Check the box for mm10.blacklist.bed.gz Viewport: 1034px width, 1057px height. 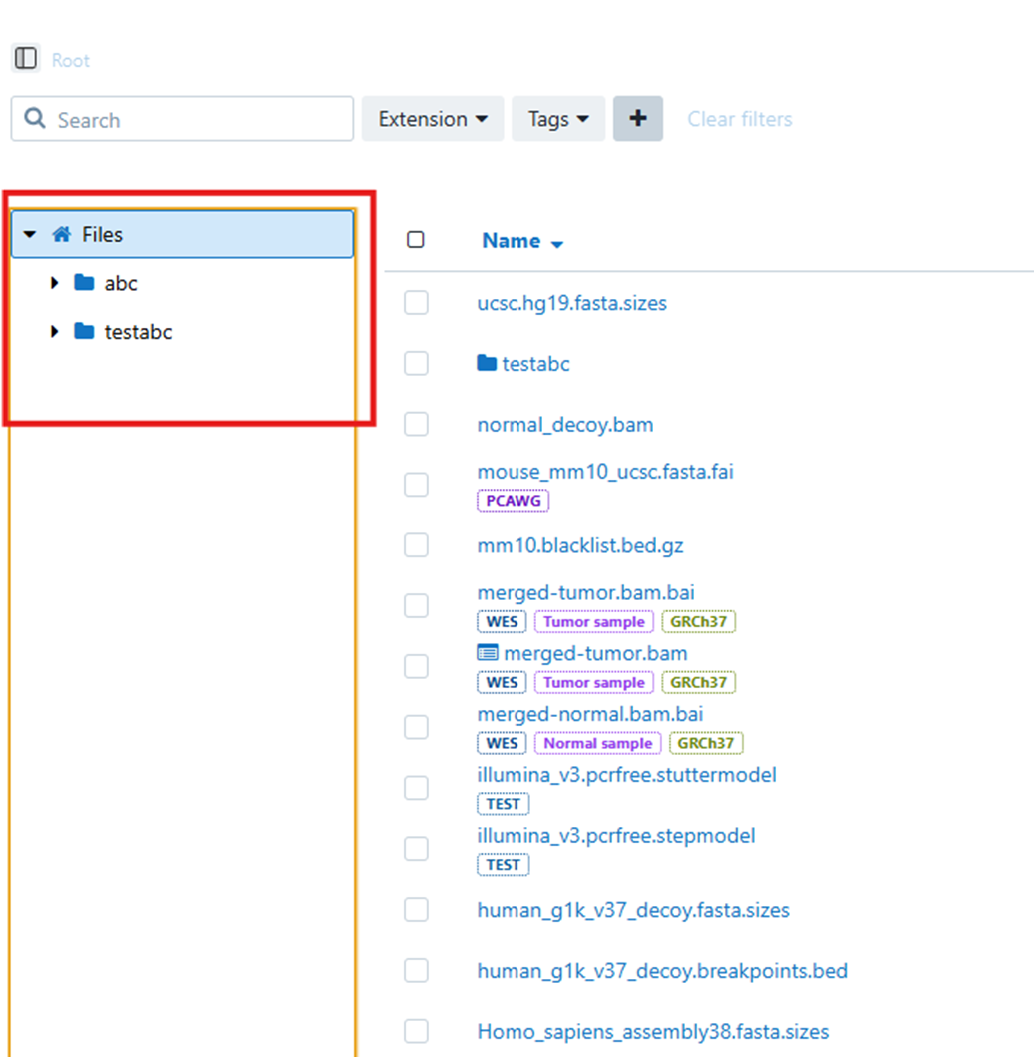pyautogui.click(x=416, y=544)
